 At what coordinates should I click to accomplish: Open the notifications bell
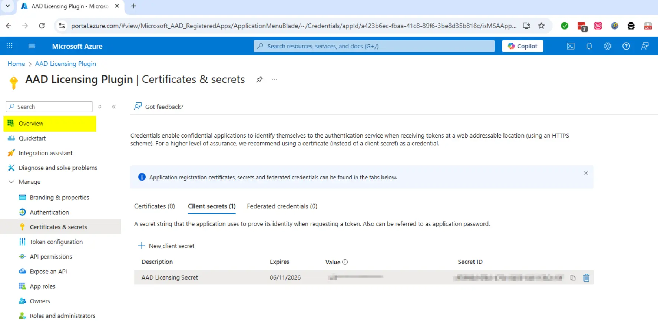tap(589, 46)
